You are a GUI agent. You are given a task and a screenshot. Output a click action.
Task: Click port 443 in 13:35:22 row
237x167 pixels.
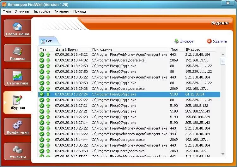pos(173,77)
